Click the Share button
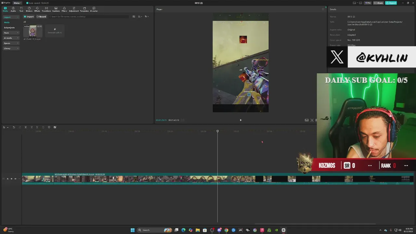This screenshot has width=416, height=234. click(x=378, y=3)
